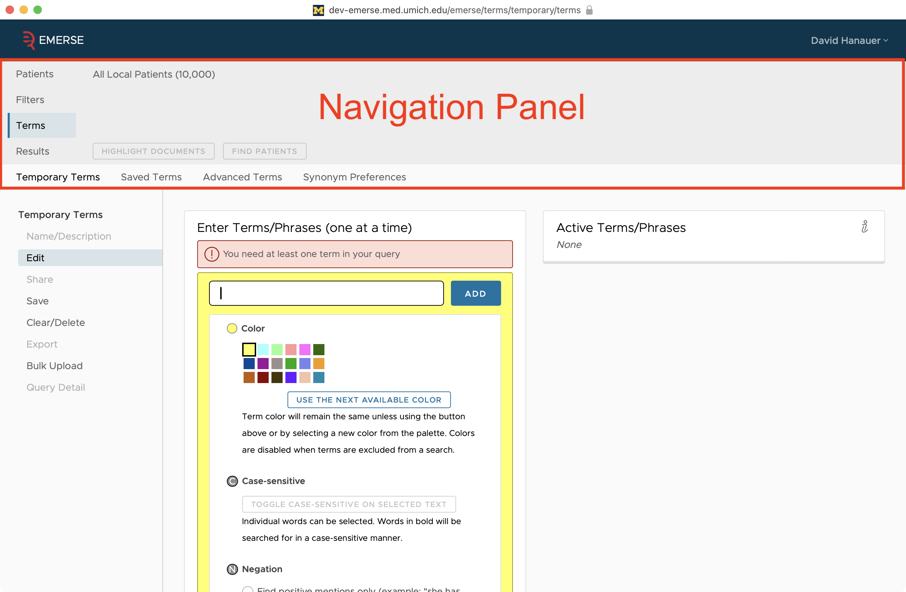Screen dimensions: 906x592
Task: Go to the Patients section
Action: (34, 74)
